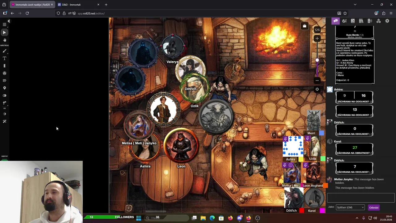The height and width of the screenshot is (223, 396).
Task: Click Leon Asghard player avatar
Action: tap(313, 173)
